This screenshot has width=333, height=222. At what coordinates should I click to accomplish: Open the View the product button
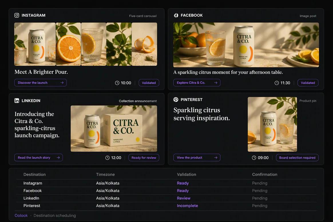coord(197,158)
